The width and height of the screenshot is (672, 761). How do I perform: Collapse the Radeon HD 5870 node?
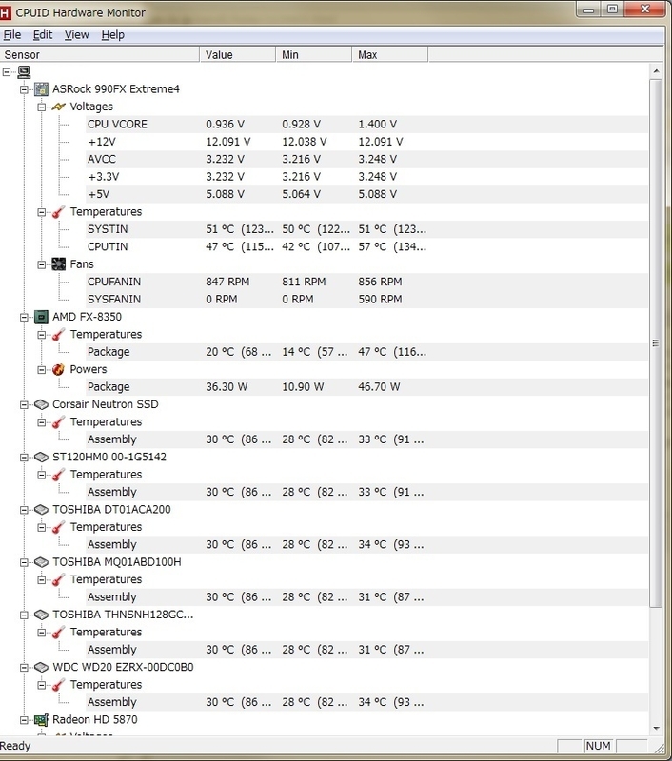pyautogui.click(x=24, y=720)
